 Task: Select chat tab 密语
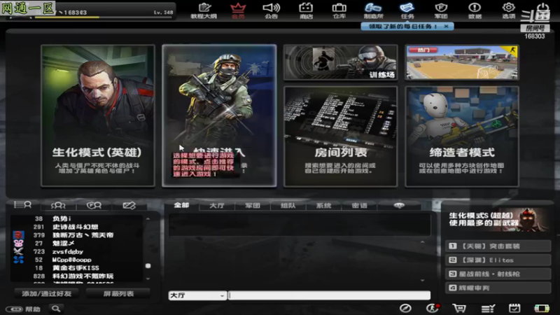(x=359, y=205)
